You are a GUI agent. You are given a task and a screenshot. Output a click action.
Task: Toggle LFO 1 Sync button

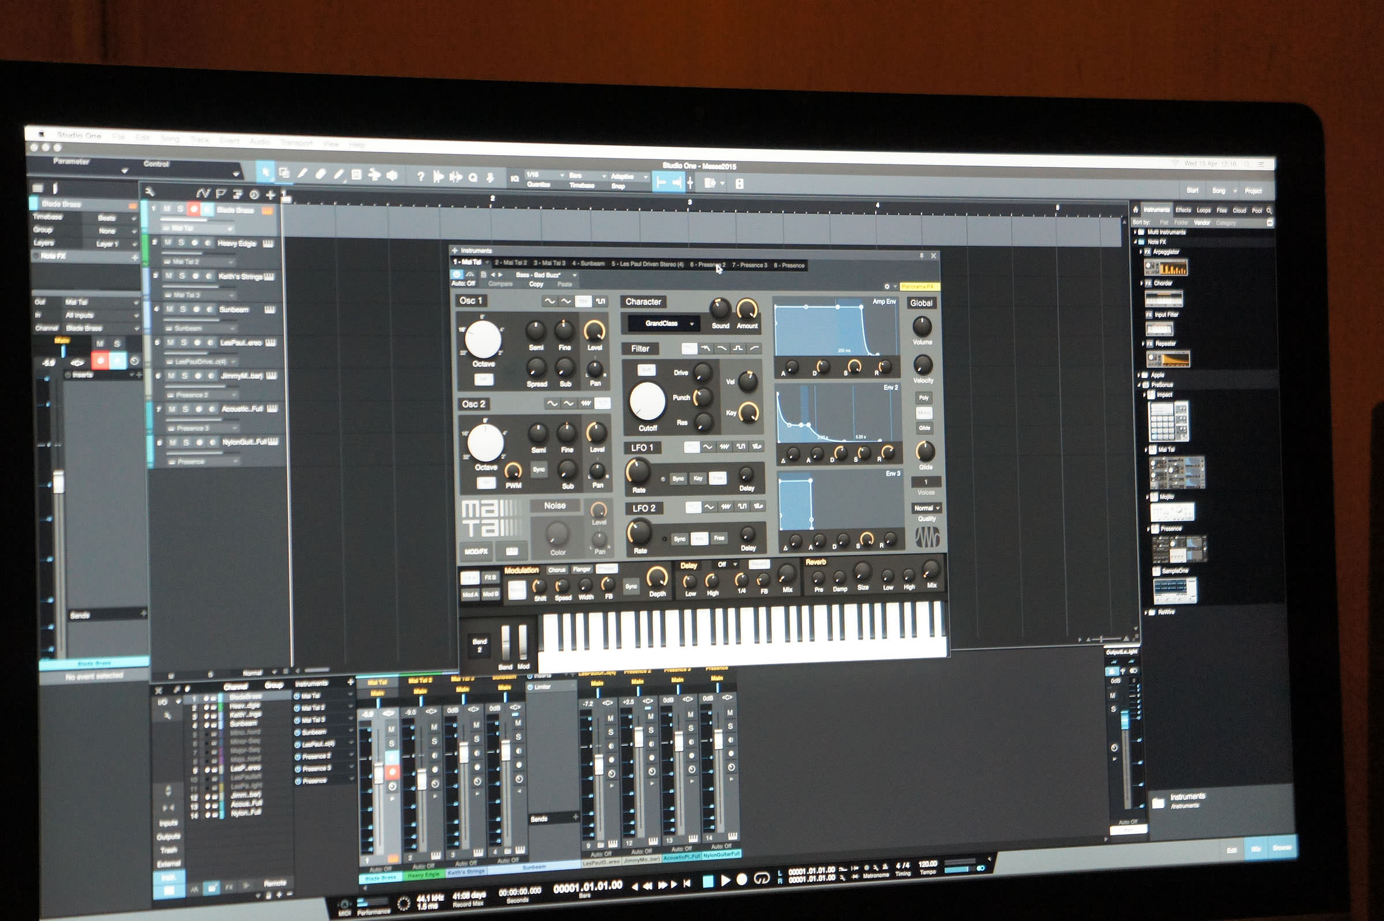(678, 479)
